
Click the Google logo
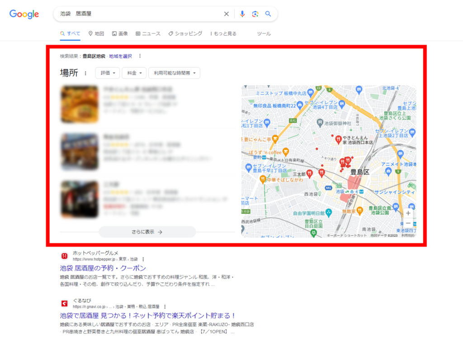tap(24, 14)
